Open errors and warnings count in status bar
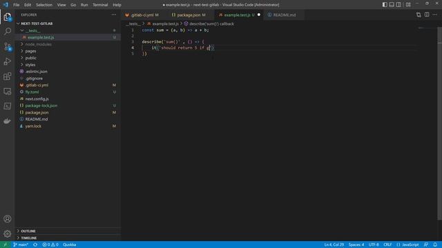This screenshot has height=248, width=442. click(50, 245)
